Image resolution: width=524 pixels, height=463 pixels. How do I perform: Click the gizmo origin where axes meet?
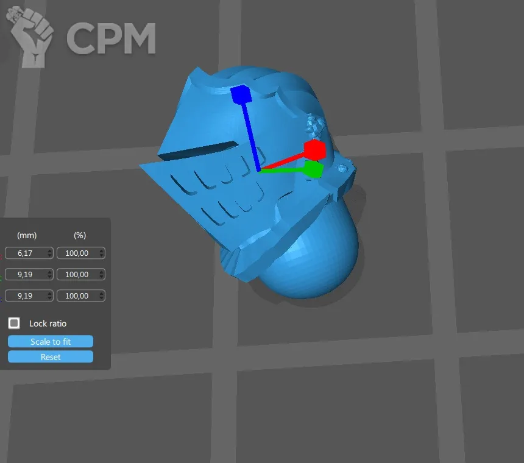point(259,171)
